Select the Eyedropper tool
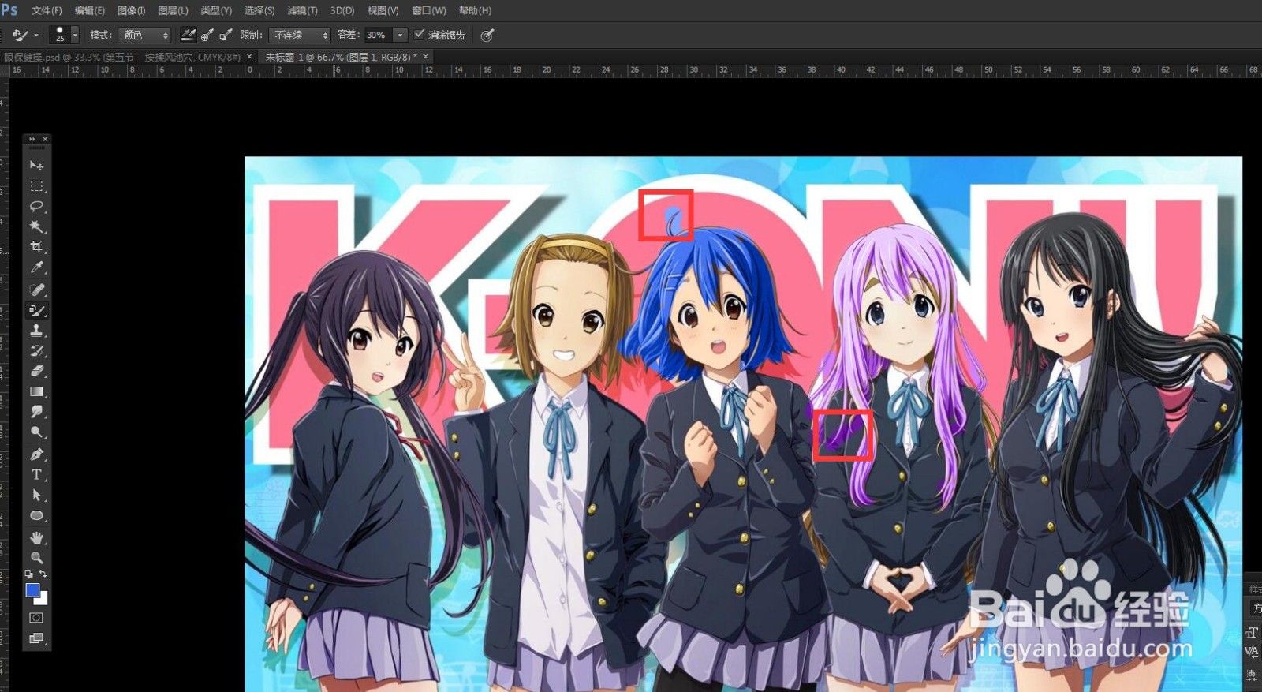The width and height of the screenshot is (1262, 692). 36,268
